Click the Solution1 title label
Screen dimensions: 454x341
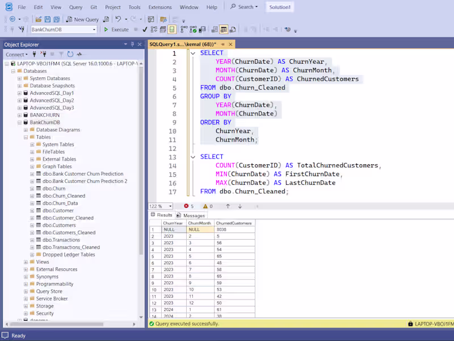[280, 7]
